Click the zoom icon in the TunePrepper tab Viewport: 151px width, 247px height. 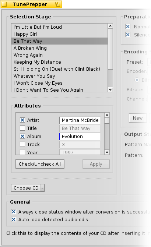58,4
